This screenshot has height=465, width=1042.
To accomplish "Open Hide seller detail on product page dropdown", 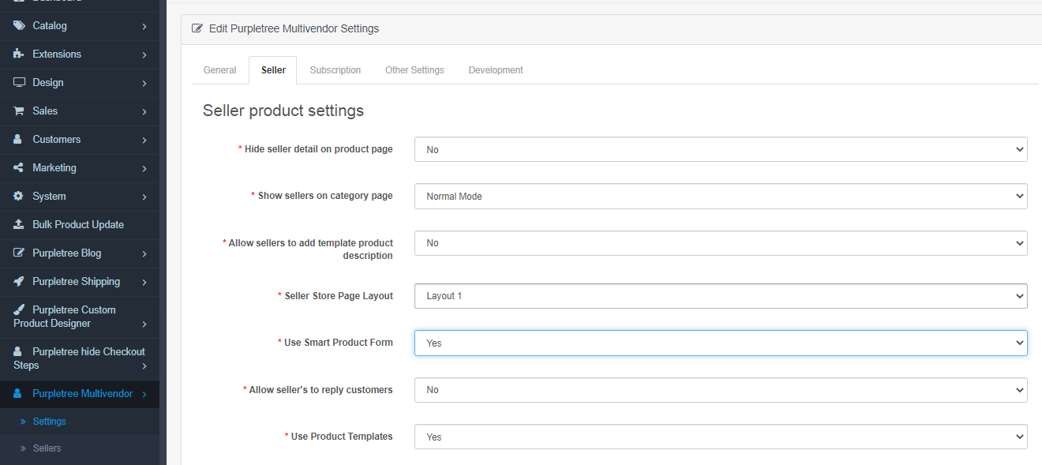I will pyautogui.click(x=721, y=149).
